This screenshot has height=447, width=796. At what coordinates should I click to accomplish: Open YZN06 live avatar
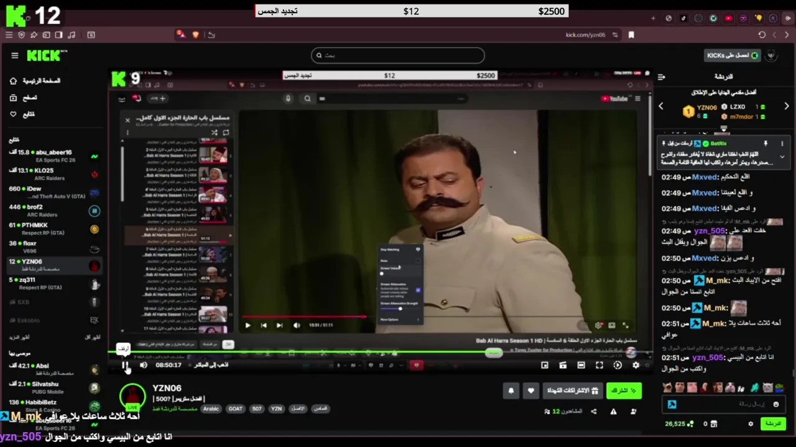click(132, 397)
